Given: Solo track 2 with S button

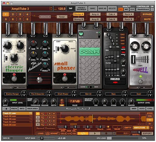Looking at the screenshot, I should pyautogui.click(x=50, y=117).
